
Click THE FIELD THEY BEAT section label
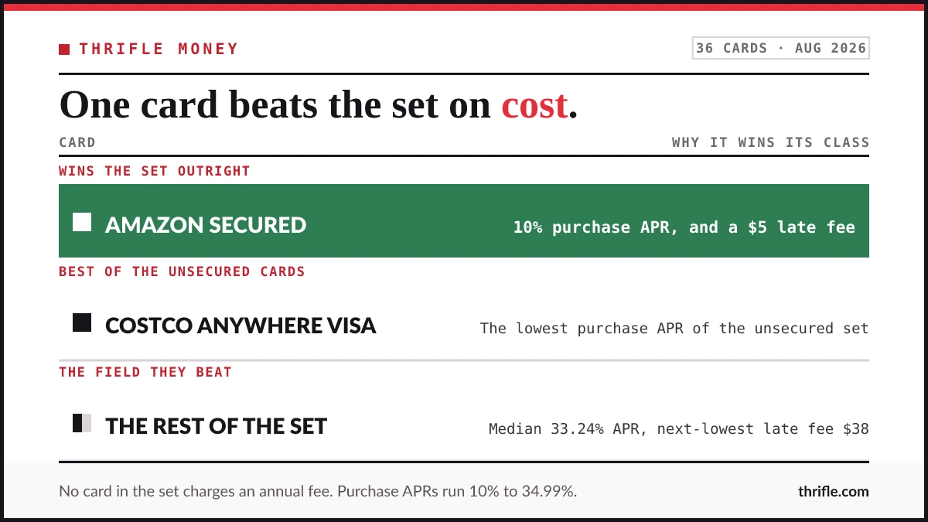(145, 372)
